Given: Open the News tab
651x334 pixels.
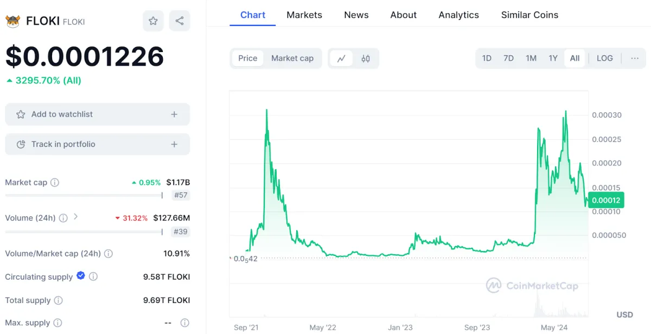Looking at the screenshot, I should click(x=356, y=15).
